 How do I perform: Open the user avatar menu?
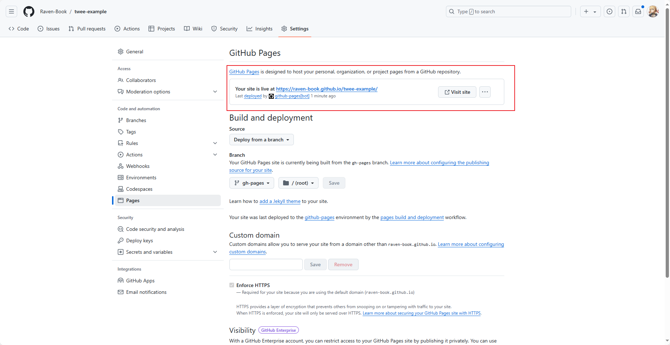[x=653, y=11]
